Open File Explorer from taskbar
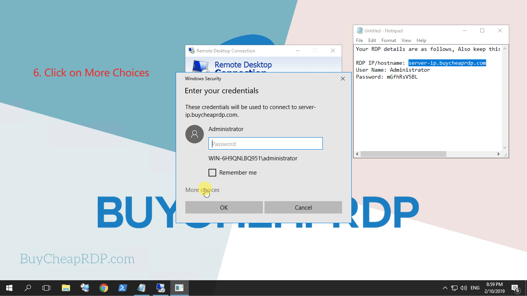 (66, 288)
